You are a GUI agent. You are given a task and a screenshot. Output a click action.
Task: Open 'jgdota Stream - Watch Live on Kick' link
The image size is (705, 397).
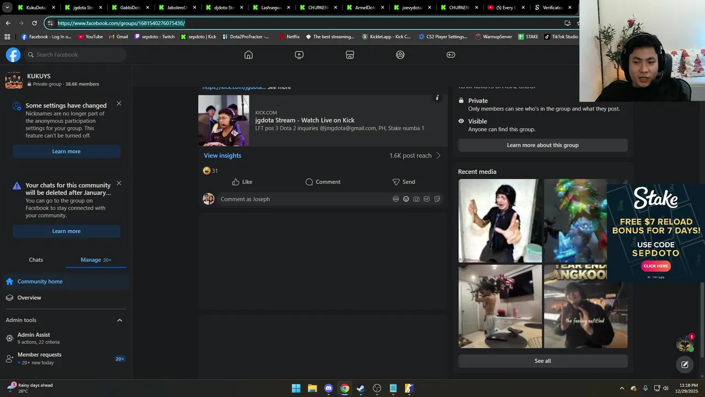point(305,120)
